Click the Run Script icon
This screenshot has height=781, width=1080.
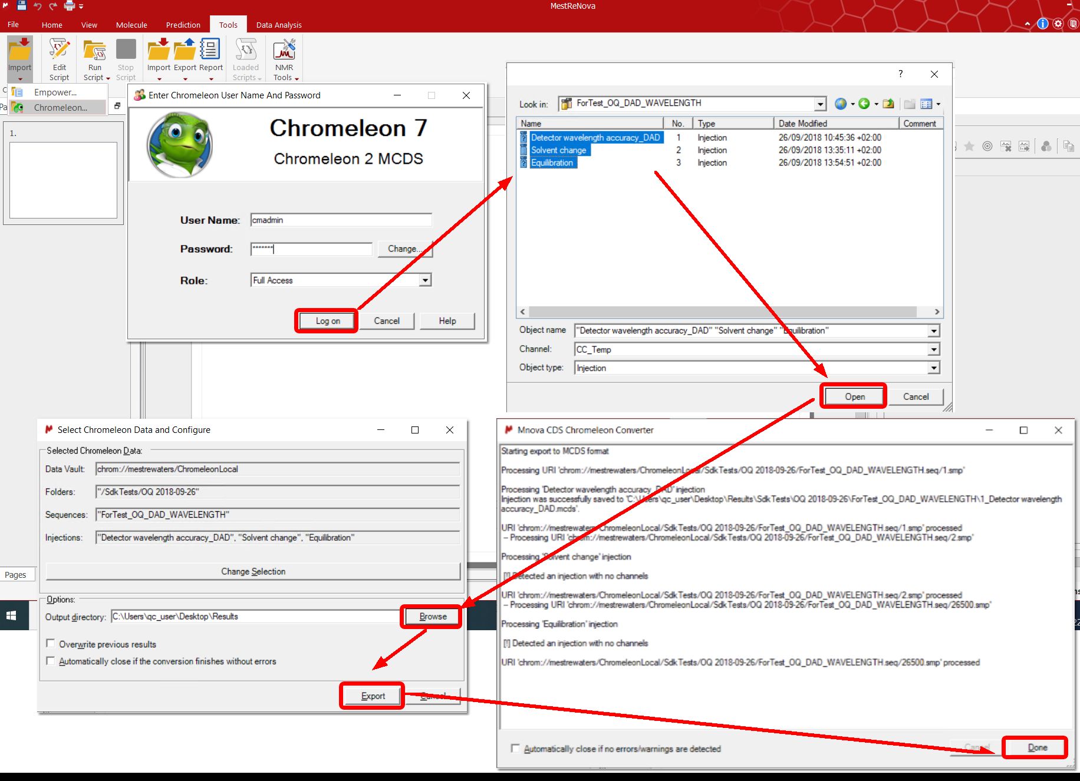(94, 50)
